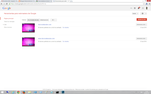Launch Firefox from the taskbar
Viewport: 151px width, 94px height.
pos(24,92)
